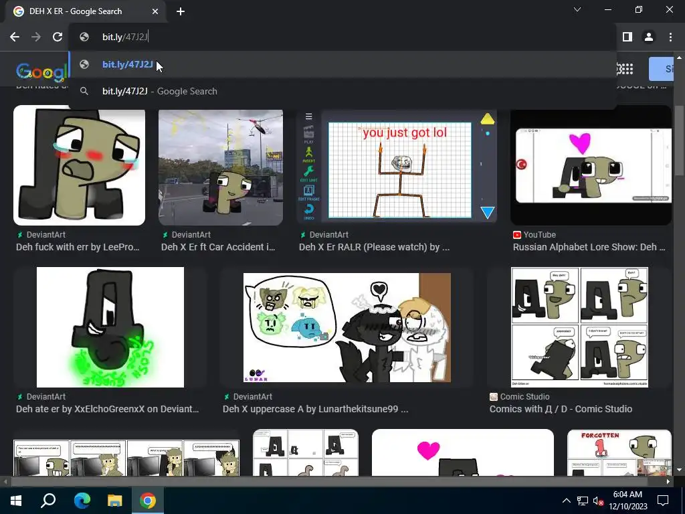This screenshot has height=514, width=685.
Task: Launch Microsoft Edge from the taskbar
Action: pyautogui.click(x=82, y=501)
